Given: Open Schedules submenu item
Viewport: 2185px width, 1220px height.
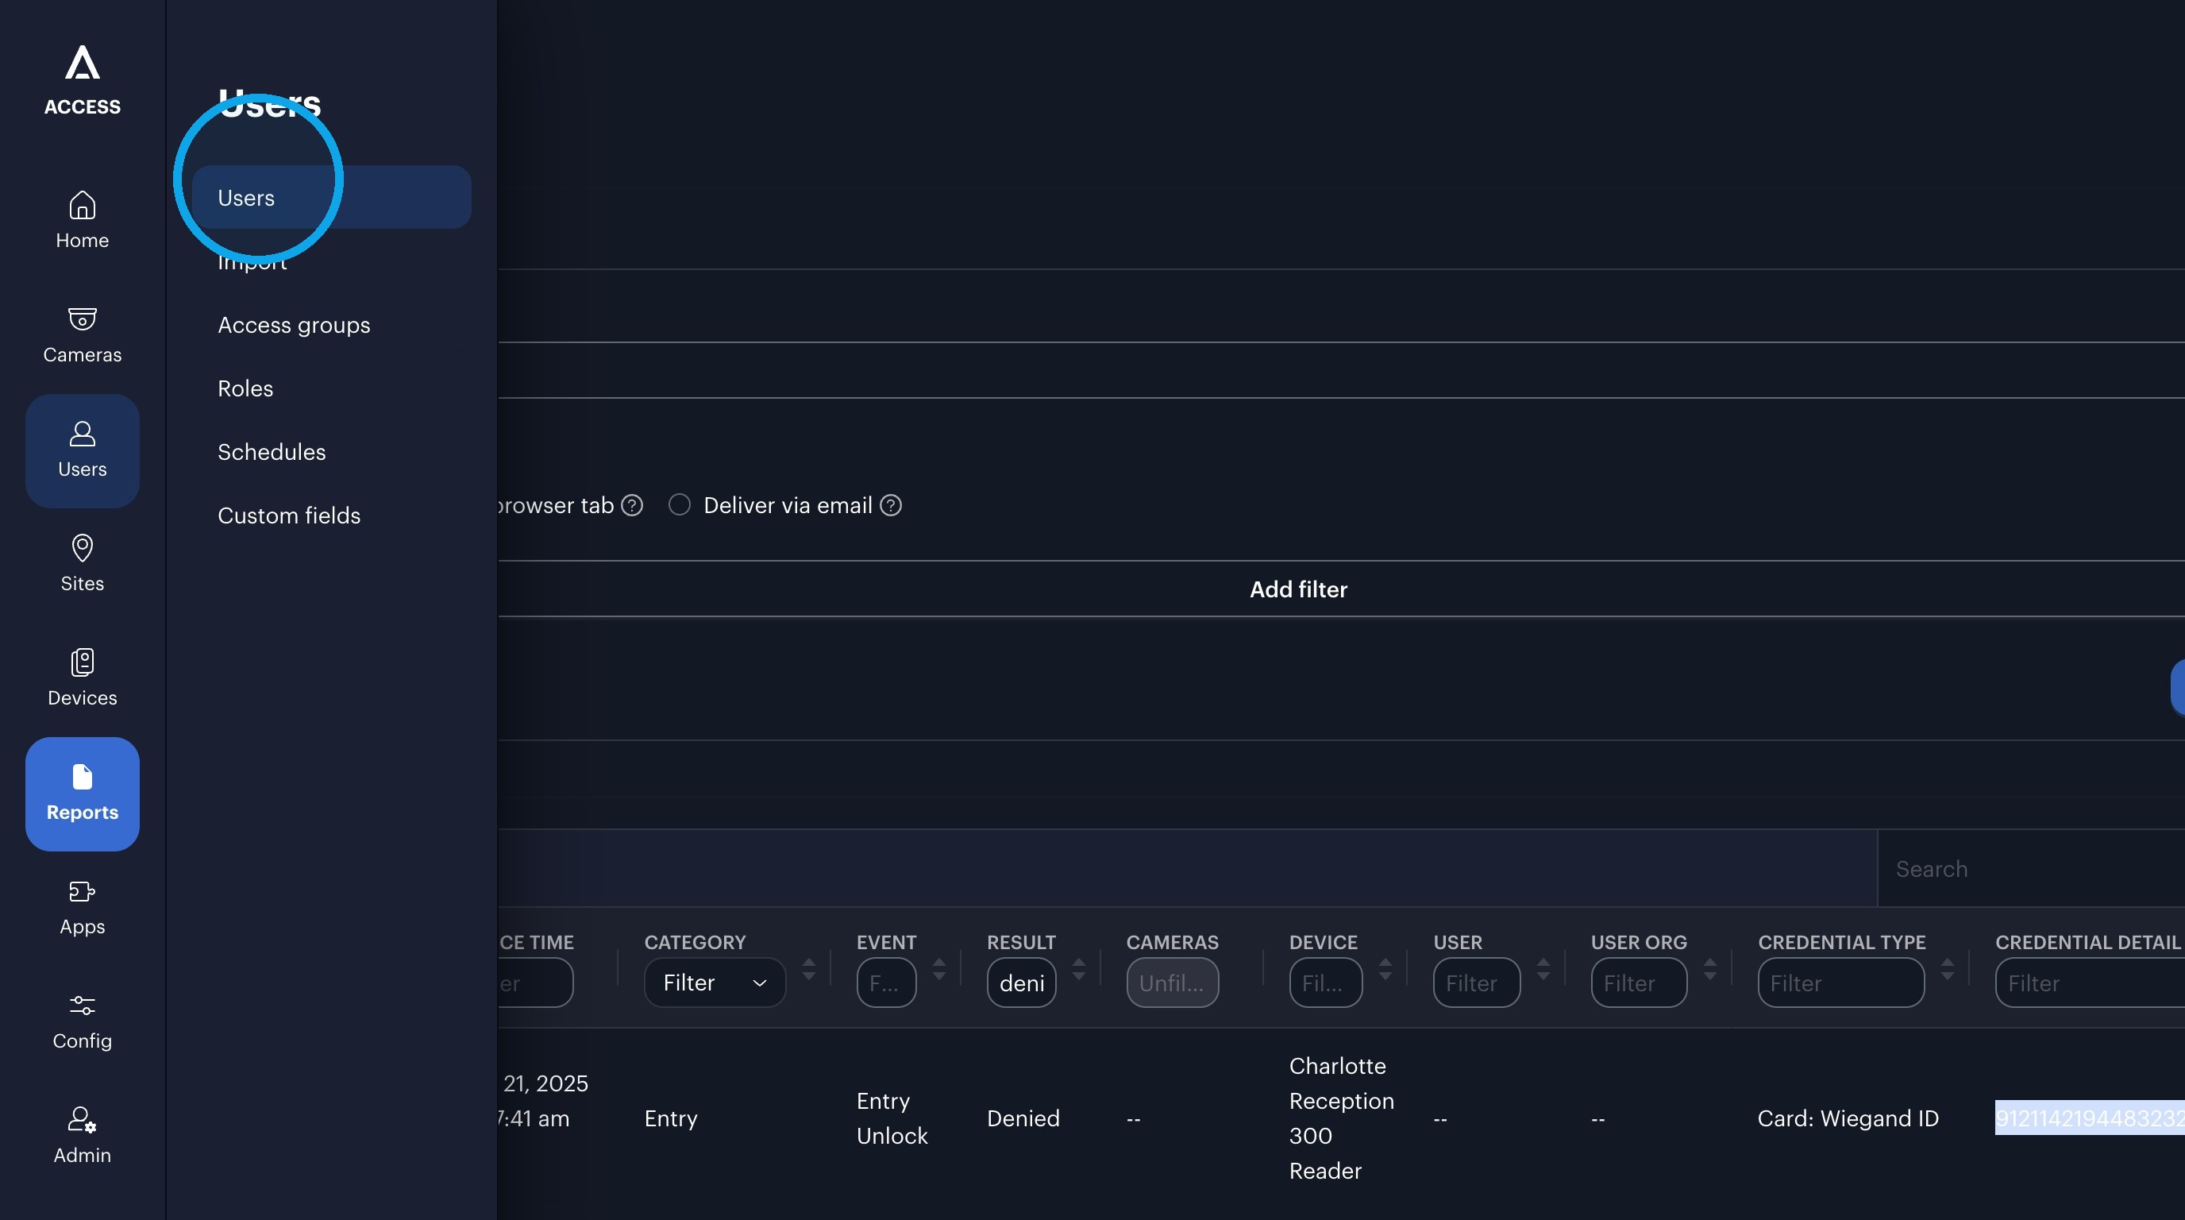Looking at the screenshot, I should click(x=272, y=452).
